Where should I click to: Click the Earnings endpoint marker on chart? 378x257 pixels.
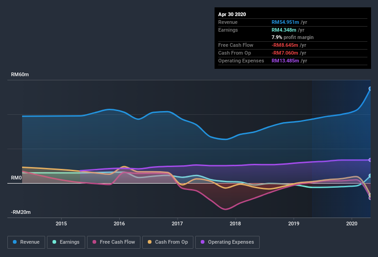[370, 176]
